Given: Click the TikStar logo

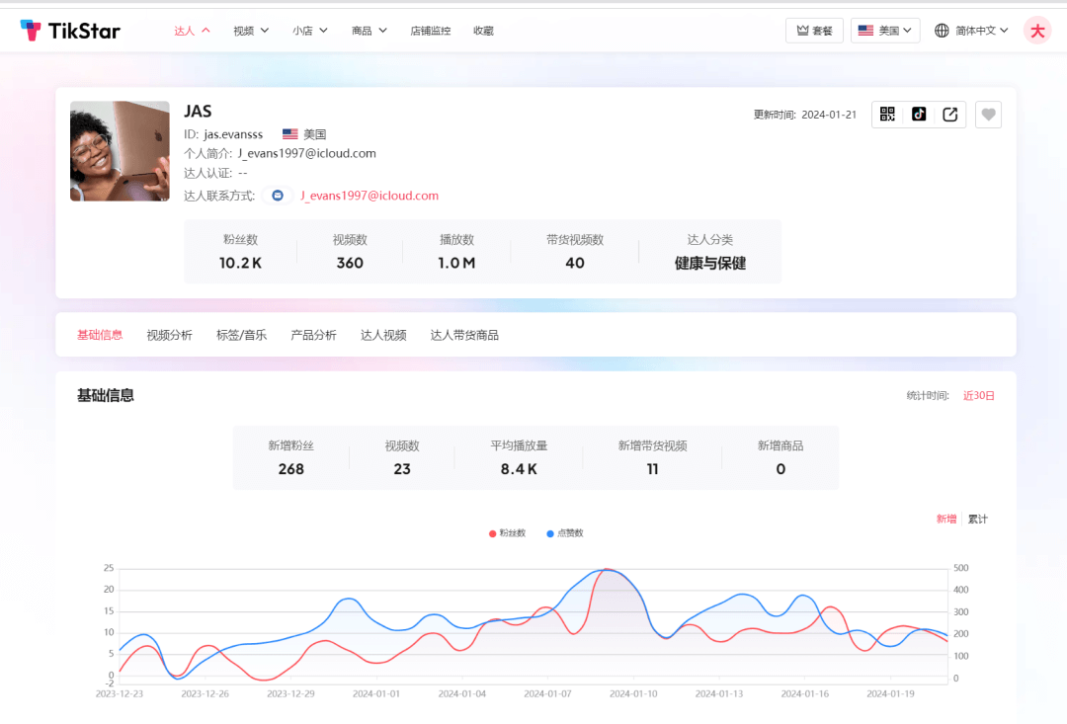Looking at the screenshot, I should [70, 31].
